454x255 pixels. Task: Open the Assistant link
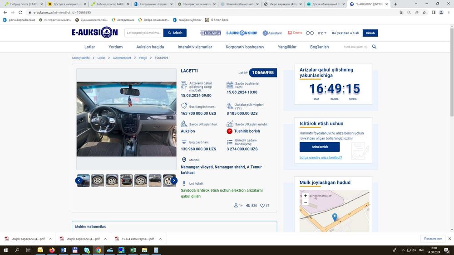pyautogui.click(x=272, y=33)
